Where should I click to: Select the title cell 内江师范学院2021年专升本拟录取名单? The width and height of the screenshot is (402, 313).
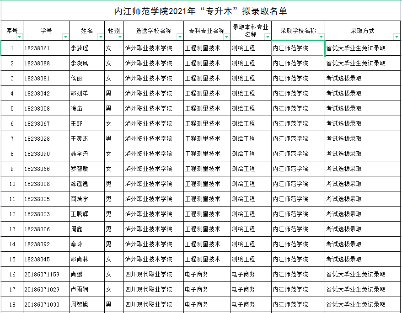coord(201,11)
